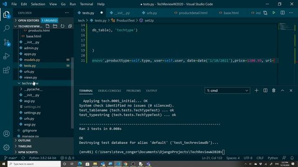Run Python file with play icon
Image resolution: width=298 pixels, height=167 pixels.
(x=274, y=13)
